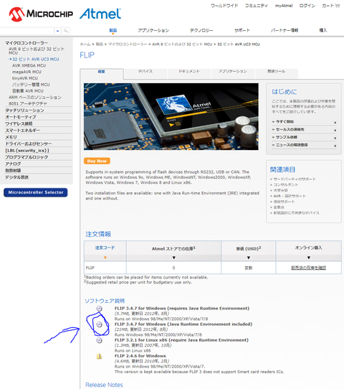
Task: Select 自動車 AVR MCU in sidebar
Action: tap(28, 91)
